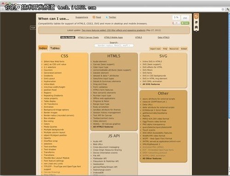This screenshot has width=230, height=176.
Task: Open Color input type link
Action: click(x=101, y=67)
